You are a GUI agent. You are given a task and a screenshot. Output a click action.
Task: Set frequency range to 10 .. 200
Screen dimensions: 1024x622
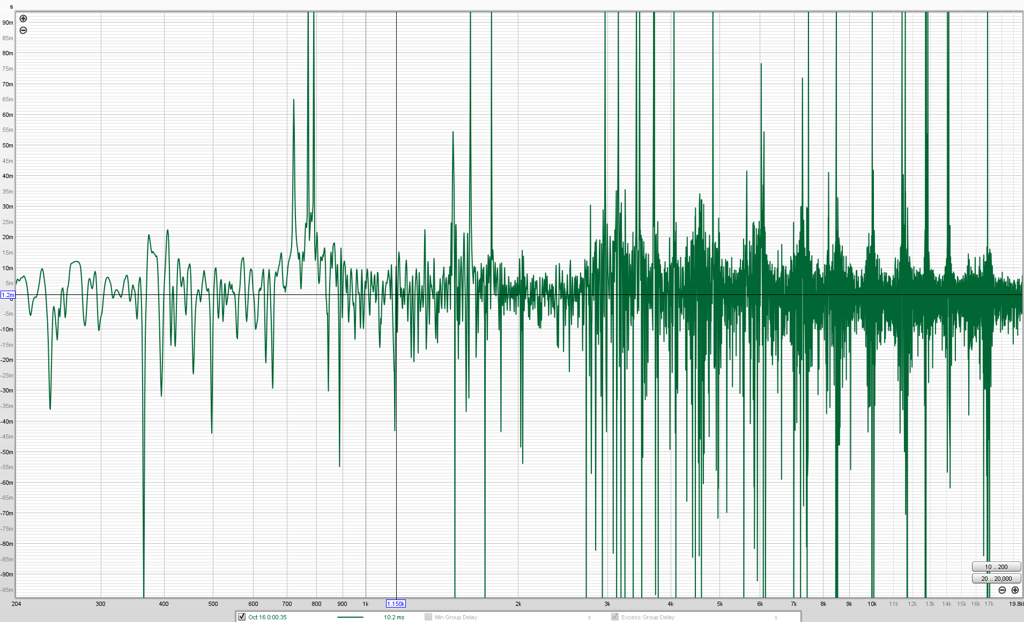click(x=996, y=567)
